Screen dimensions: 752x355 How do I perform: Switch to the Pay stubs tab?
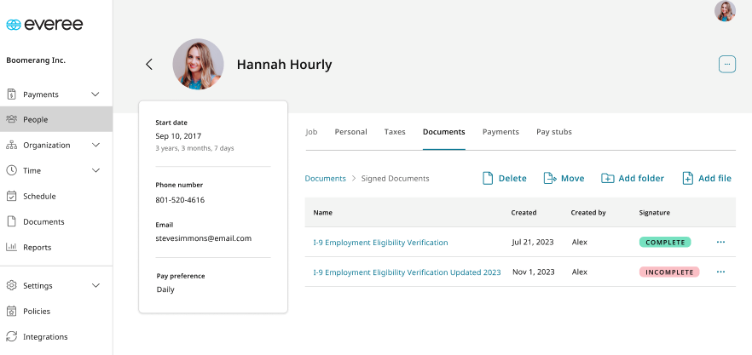[553, 132]
